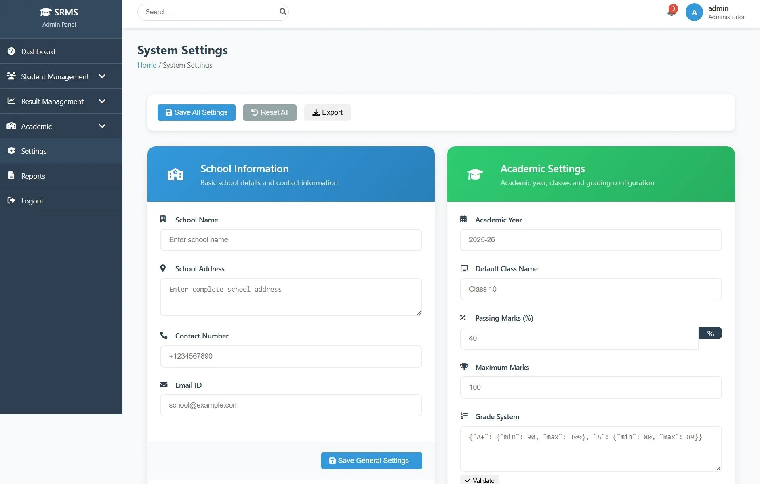Image resolution: width=760 pixels, height=484 pixels.
Task: Click the school building icon on School Information card
Action: [175, 174]
